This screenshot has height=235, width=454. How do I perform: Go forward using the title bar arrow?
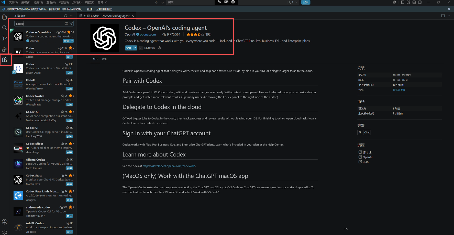(162, 2)
